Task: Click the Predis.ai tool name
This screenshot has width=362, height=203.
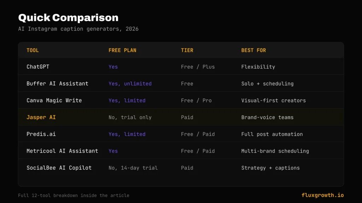Action: pyautogui.click(x=41, y=134)
